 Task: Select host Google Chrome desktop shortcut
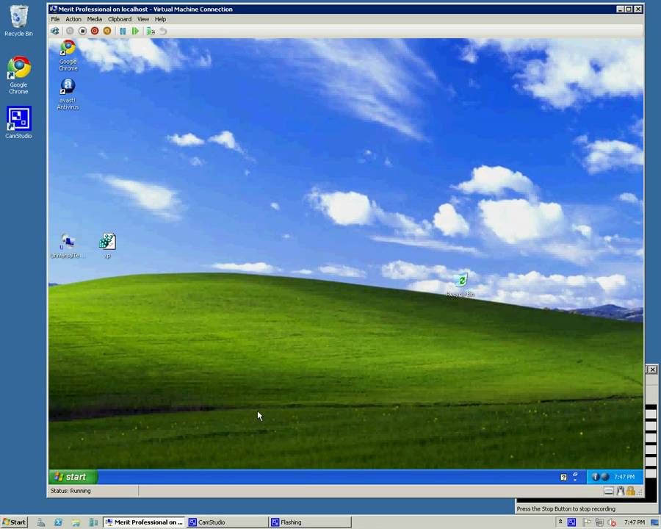click(x=18, y=75)
